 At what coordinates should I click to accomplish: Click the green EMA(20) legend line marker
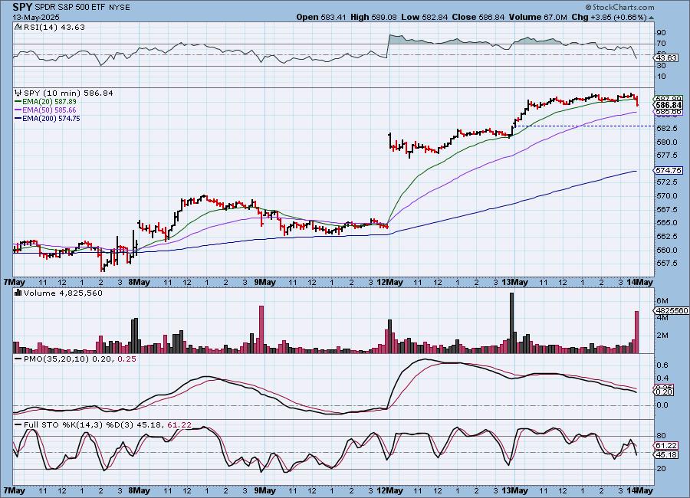point(18,102)
